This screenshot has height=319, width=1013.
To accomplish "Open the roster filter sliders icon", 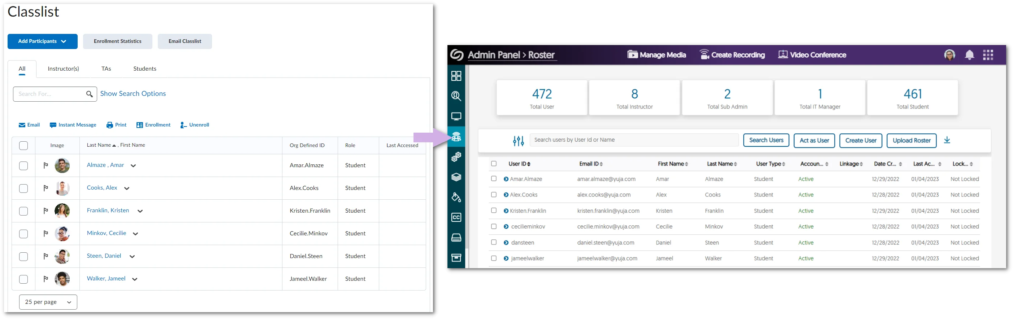I will click(518, 141).
